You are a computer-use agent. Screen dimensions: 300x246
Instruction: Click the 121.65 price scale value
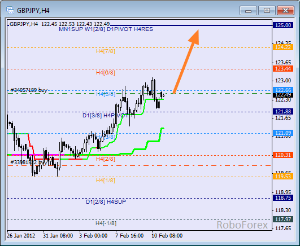click(x=283, y=118)
